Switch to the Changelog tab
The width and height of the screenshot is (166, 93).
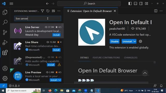click(131, 58)
